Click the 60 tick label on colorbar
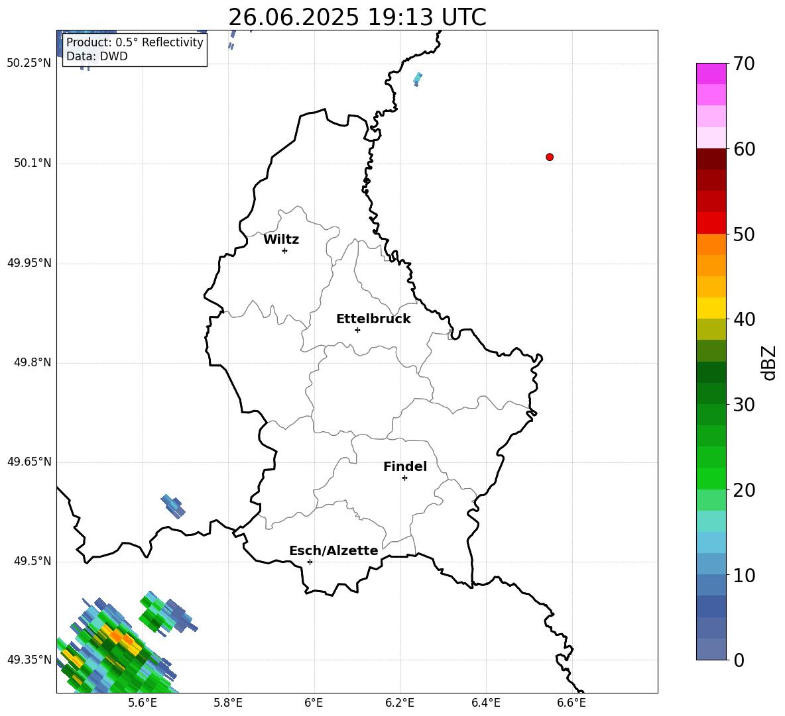The width and height of the screenshot is (785, 716). pyautogui.click(x=744, y=149)
